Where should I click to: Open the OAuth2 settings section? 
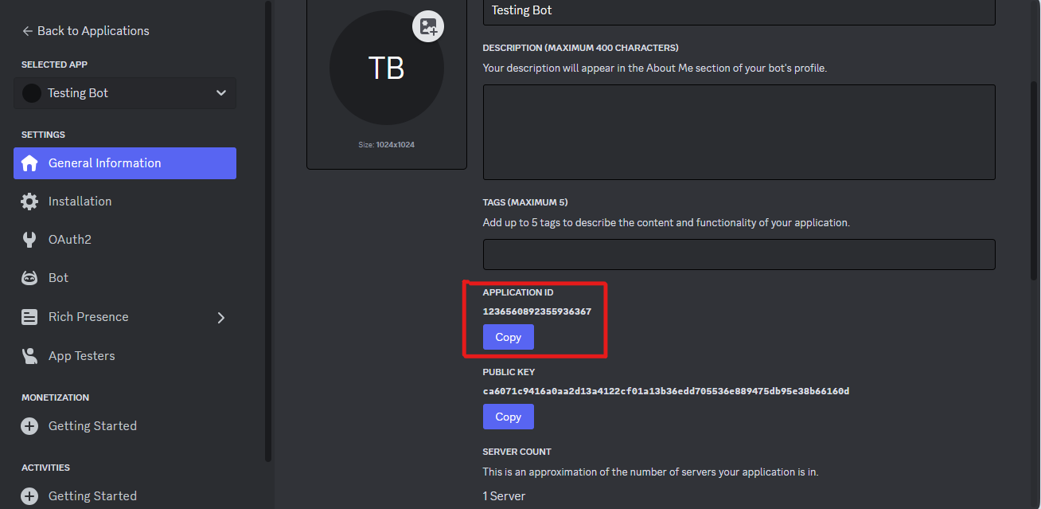(68, 239)
